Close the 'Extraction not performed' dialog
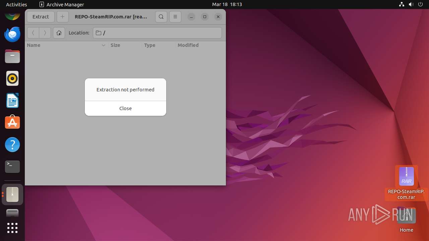429x241 pixels. (125, 108)
